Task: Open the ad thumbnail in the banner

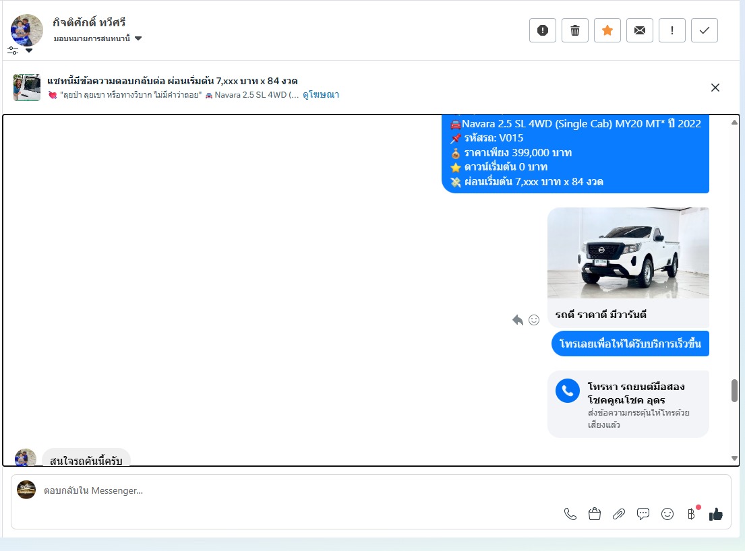Action: pyautogui.click(x=26, y=88)
